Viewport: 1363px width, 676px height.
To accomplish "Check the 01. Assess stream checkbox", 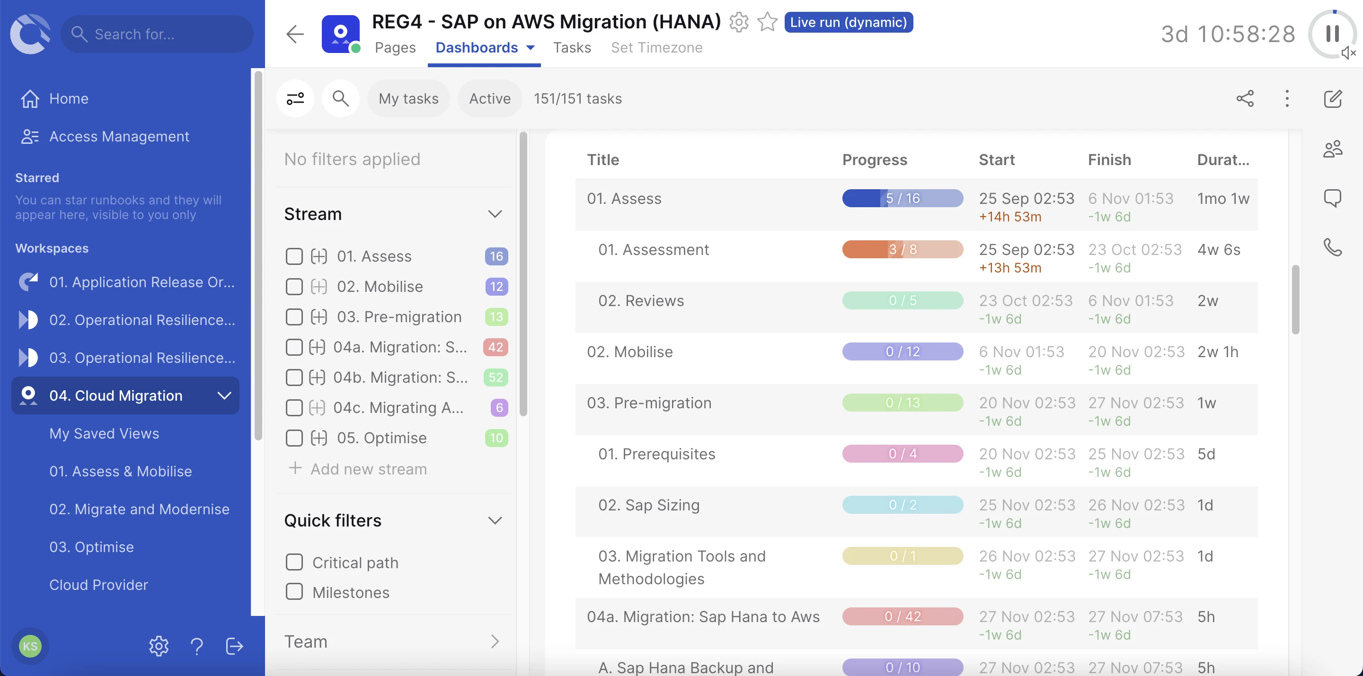I will pyautogui.click(x=295, y=256).
